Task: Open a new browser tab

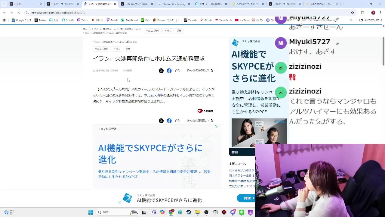Action: 344,4
